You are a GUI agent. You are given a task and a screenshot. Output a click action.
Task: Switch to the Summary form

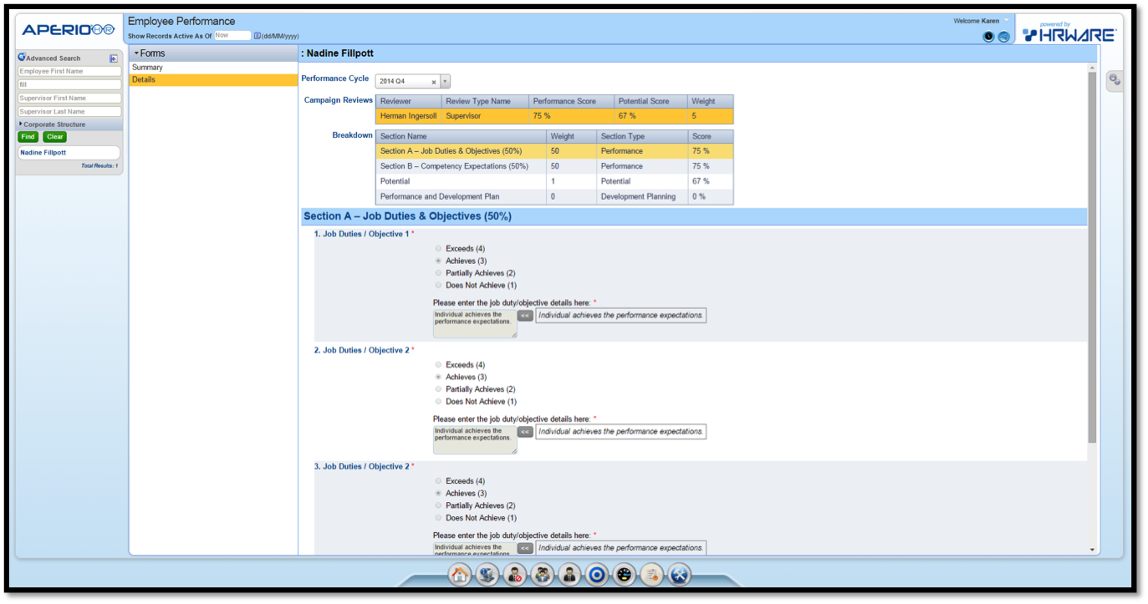click(x=147, y=67)
